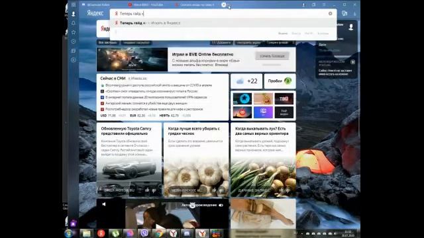424x238 pixels.
Task: Open the purple TV channel thumbnail
Action: pos(263,112)
